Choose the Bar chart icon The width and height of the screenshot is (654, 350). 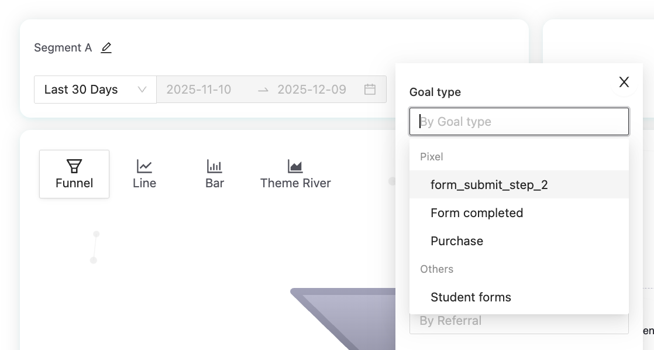(215, 166)
